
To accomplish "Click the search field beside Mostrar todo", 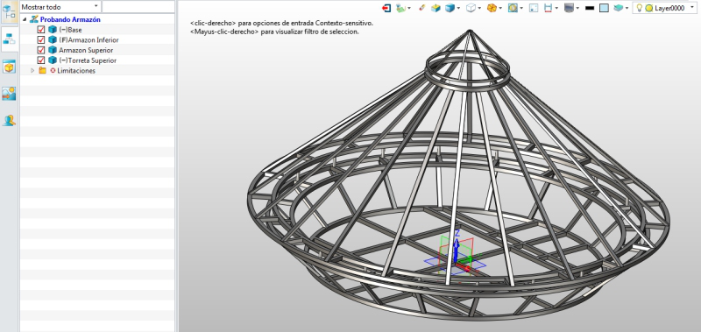I will coord(138,7).
